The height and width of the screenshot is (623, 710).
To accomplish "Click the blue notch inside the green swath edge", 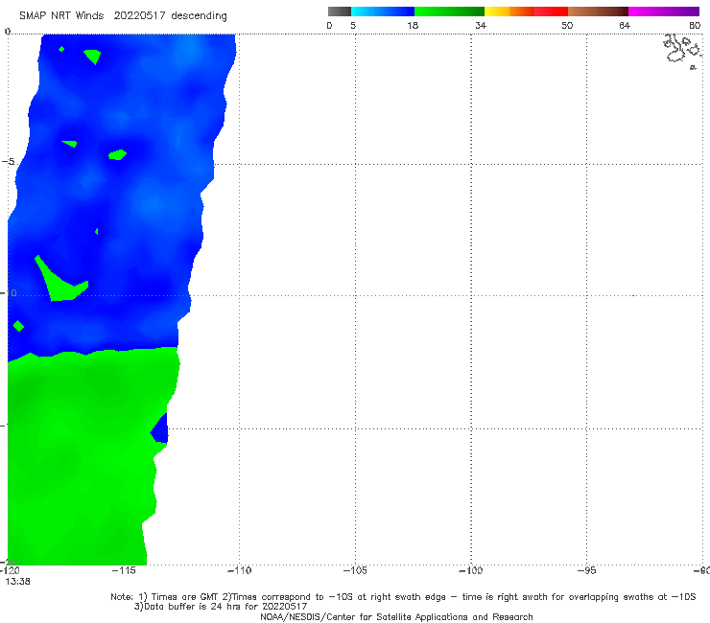I will pos(160,428).
